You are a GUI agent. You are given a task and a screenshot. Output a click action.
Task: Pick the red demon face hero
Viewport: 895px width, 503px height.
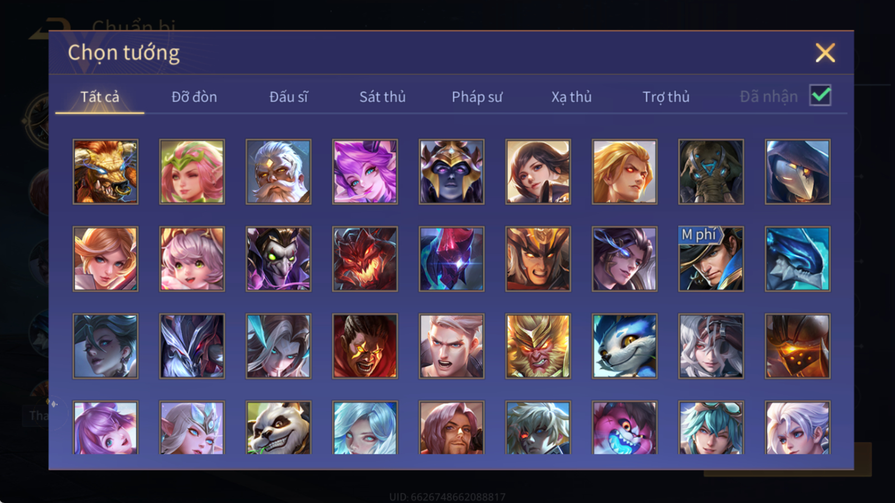pos(365,259)
